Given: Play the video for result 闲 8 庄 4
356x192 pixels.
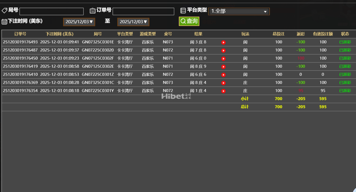Looking at the screenshot, I should 223,82.
